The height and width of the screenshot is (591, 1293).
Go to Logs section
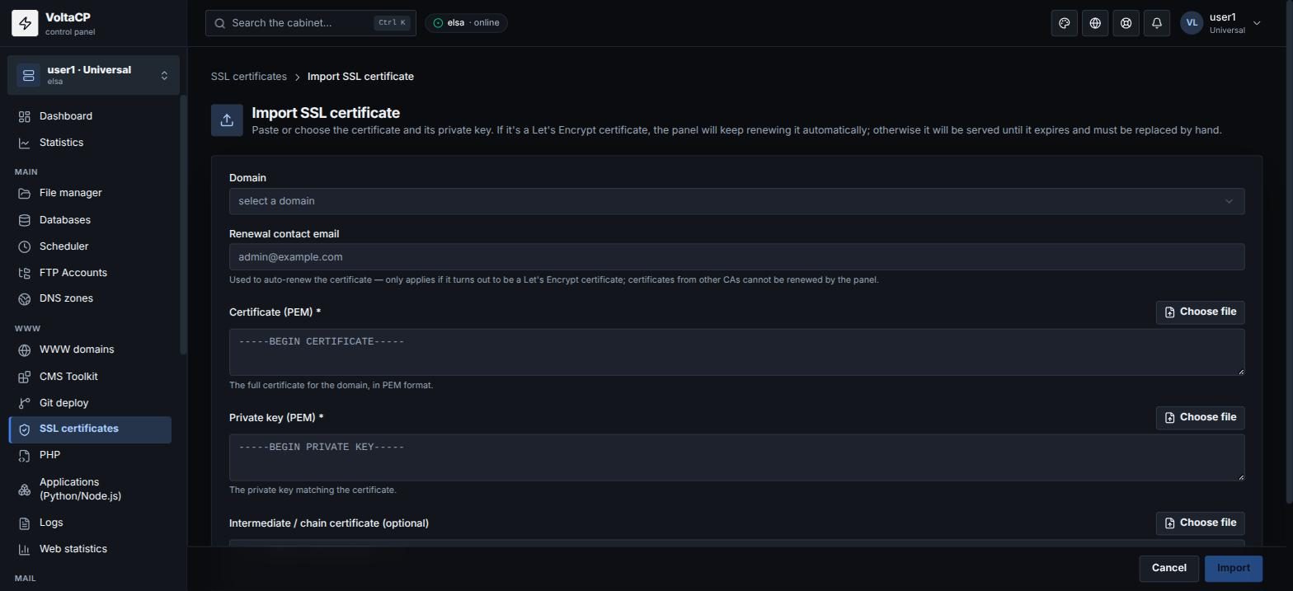pos(90,523)
